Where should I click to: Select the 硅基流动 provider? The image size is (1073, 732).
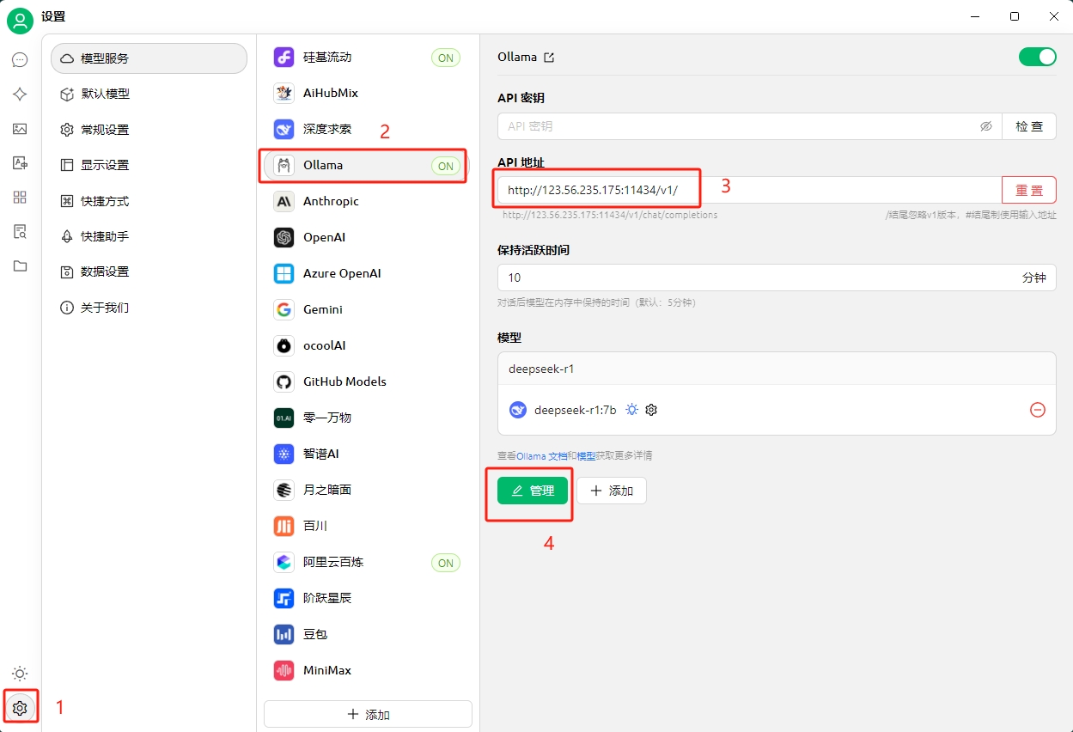[x=367, y=58]
